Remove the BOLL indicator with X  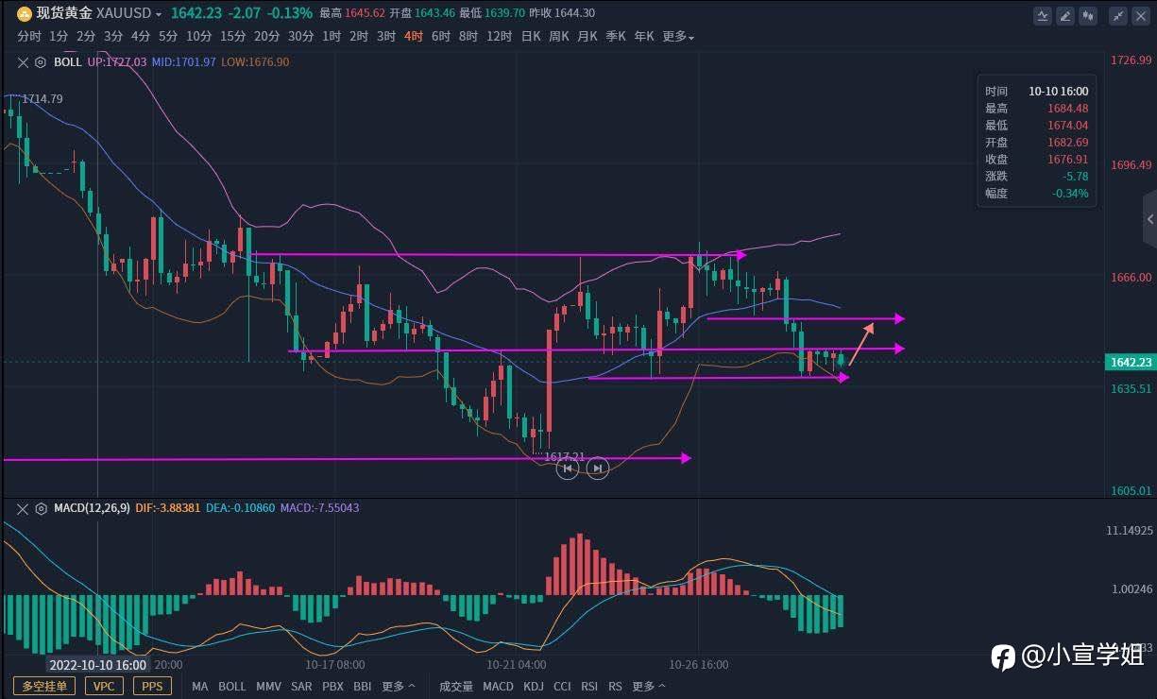coord(24,62)
